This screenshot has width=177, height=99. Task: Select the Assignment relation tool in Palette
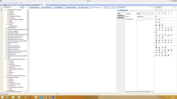pyautogui.click(x=165, y=12)
